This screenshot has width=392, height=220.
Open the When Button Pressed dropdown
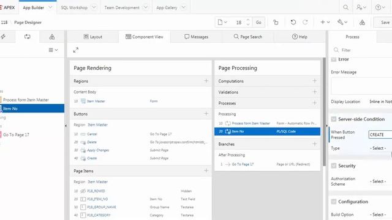click(380, 134)
